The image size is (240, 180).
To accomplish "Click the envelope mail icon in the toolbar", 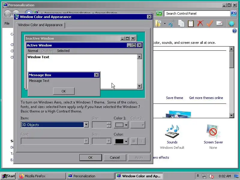I will coord(219,23).
